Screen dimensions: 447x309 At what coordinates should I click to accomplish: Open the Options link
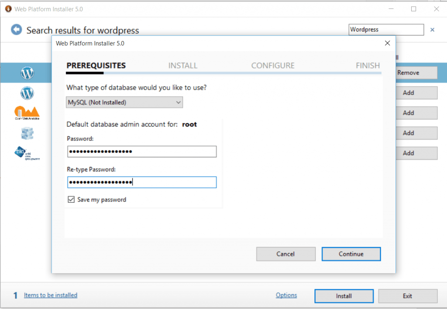(286, 295)
